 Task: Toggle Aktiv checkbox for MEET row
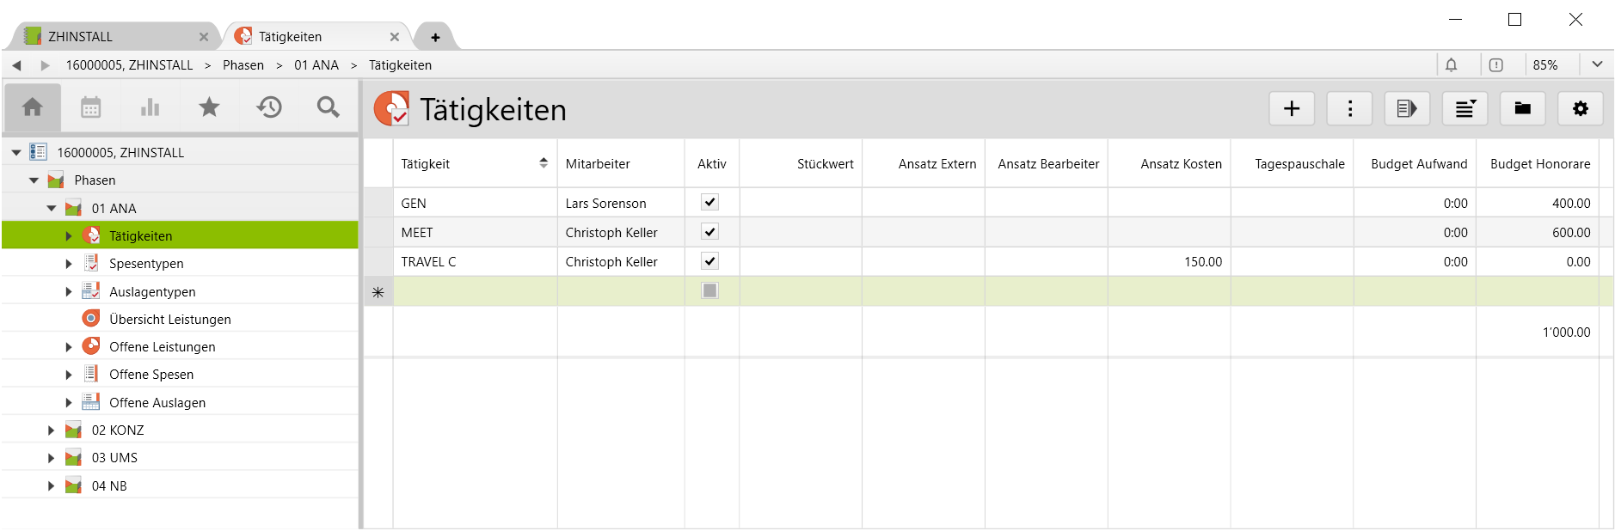pos(709,232)
